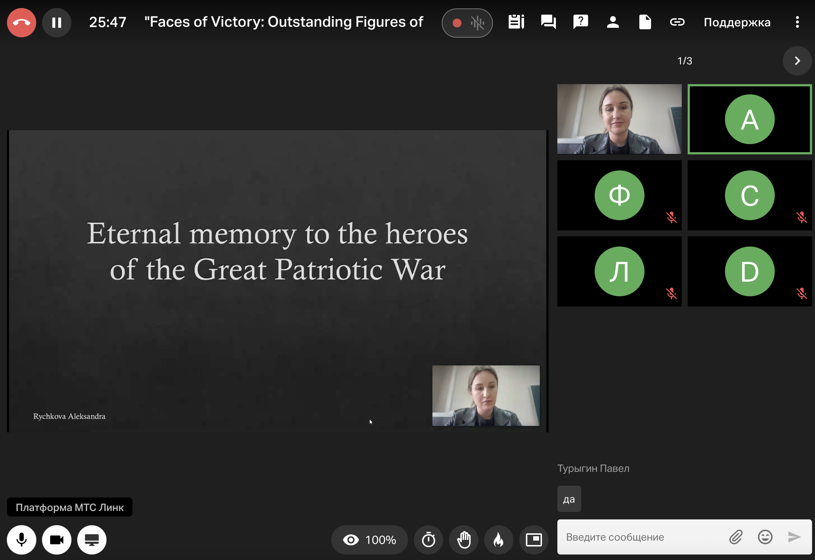Toggle your camera on or off
The width and height of the screenshot is (815, 560).
[57, 540]
